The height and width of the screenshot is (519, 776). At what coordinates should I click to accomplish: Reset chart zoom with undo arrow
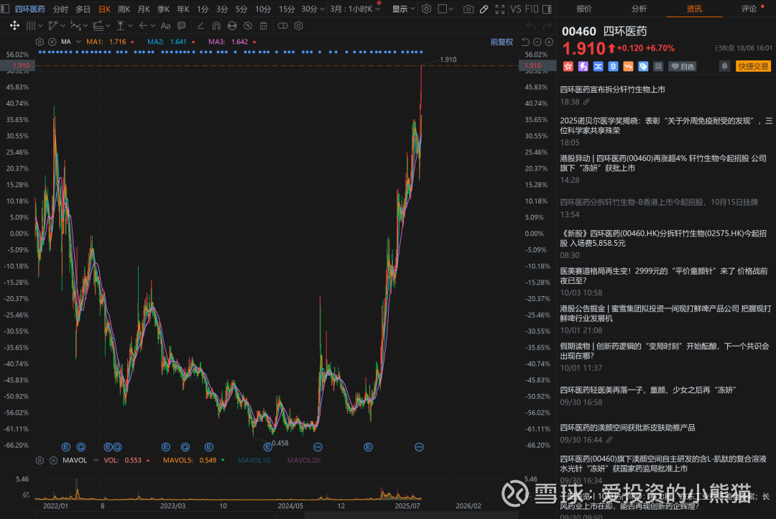[525, 42]
